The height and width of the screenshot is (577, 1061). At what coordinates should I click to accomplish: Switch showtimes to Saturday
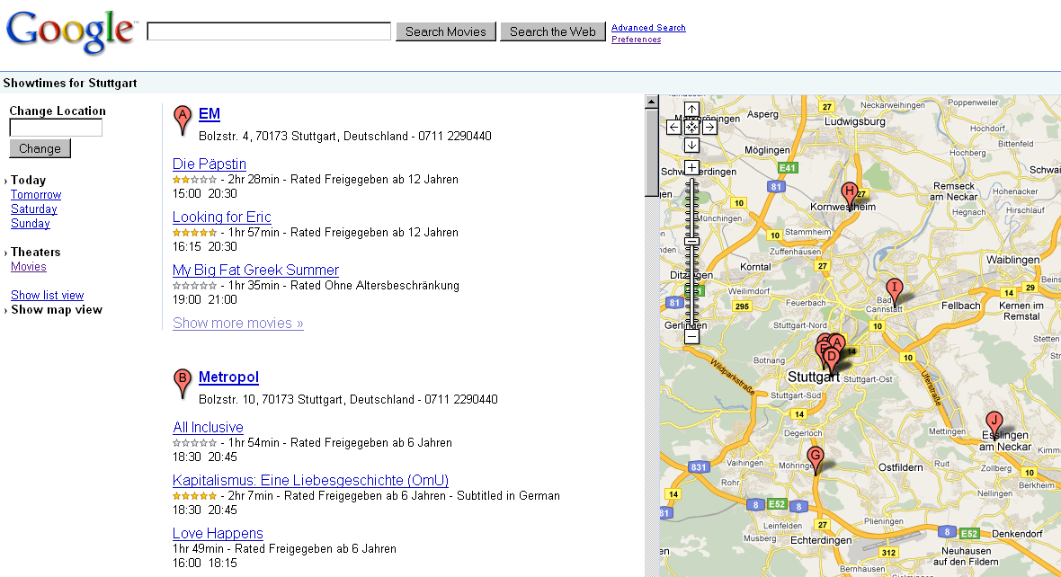point(34,209)
